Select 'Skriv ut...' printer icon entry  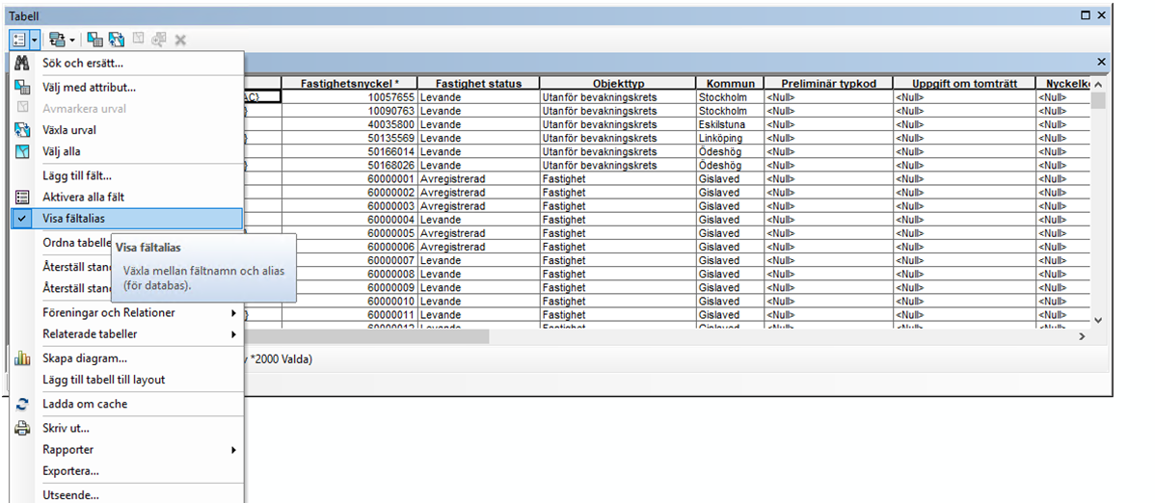(66, 428)
